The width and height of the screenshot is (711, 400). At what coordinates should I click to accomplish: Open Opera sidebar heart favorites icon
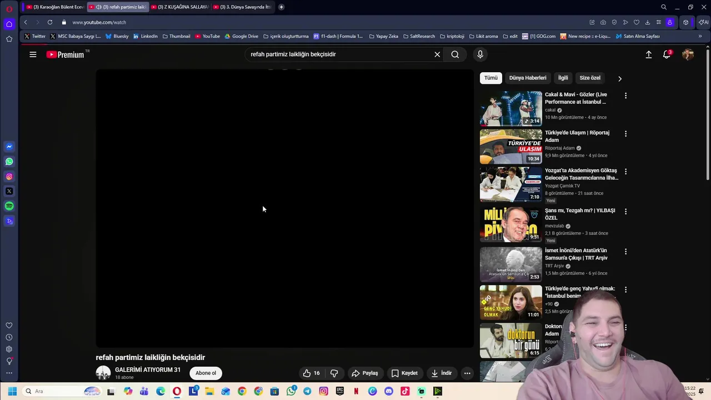pyautogui.click(x=9, y=326)
